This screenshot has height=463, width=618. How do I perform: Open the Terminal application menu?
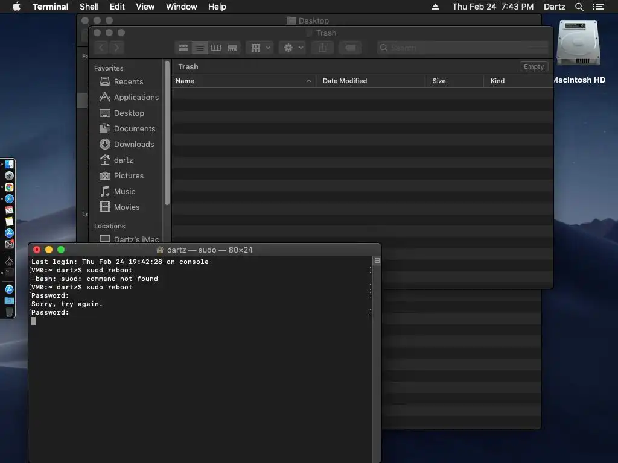tap(51, 7)
